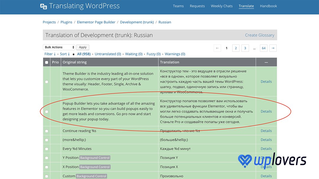Open the Handbook navigation item
This screenshot has width=319, height=179.
[268, 6]
